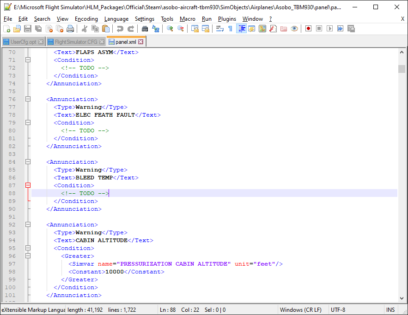Redo using the Redo arrow icon
408x315 pixels.
[x=130, y=29]
